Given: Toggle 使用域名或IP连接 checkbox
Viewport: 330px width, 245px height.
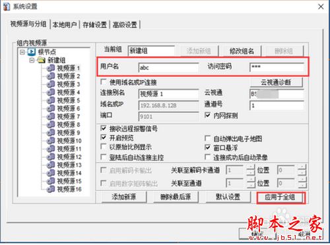Looking at the screenshot, I should (x=103, y=82).
